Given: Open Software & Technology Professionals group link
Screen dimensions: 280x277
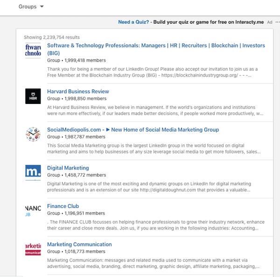Looking at the screenshot, I should click(x=156, y=49).
